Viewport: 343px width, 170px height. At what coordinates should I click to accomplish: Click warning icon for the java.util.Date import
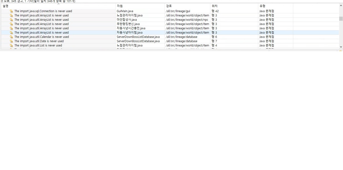(11, 41)
